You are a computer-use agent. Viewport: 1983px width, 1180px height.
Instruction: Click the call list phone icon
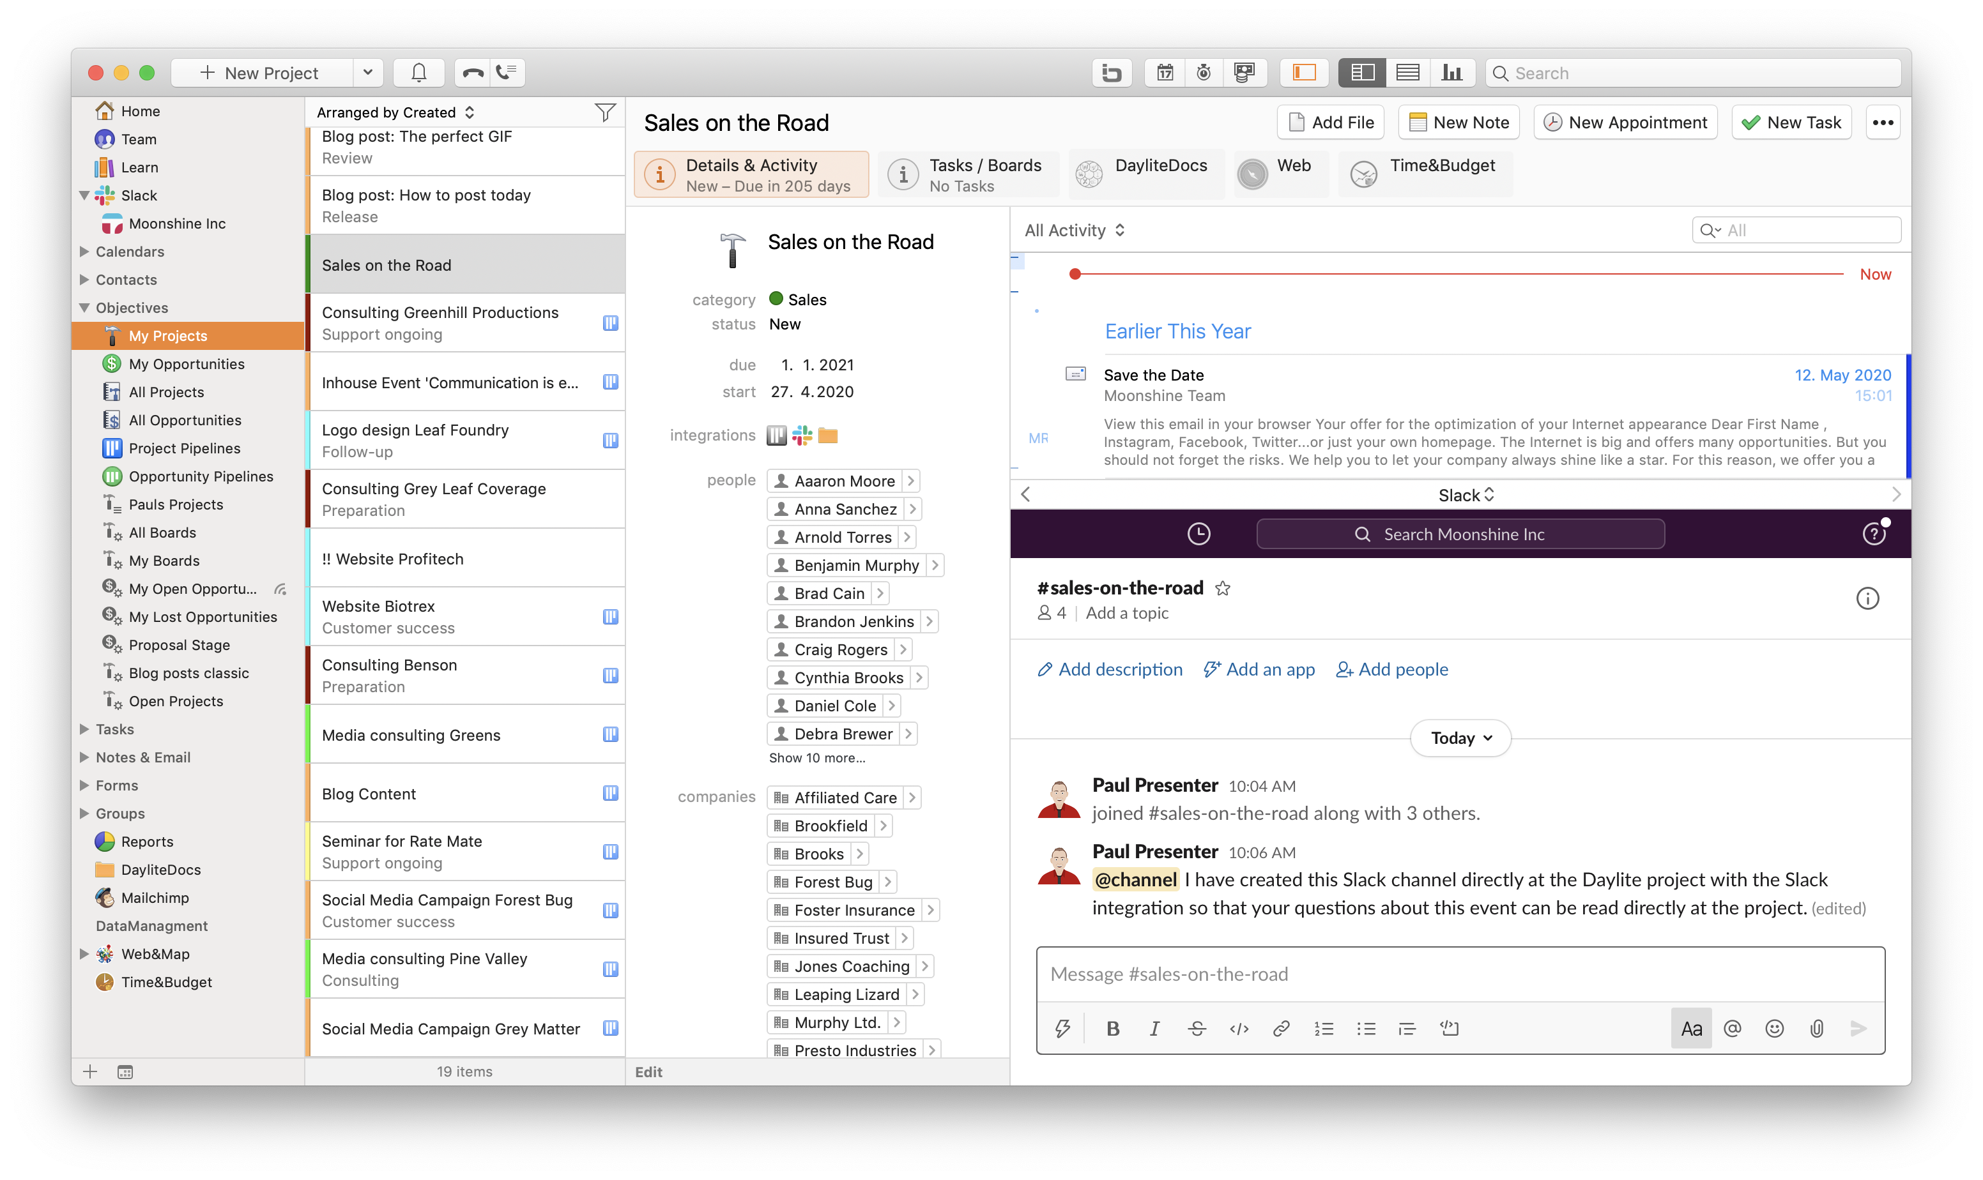point(507,72)
